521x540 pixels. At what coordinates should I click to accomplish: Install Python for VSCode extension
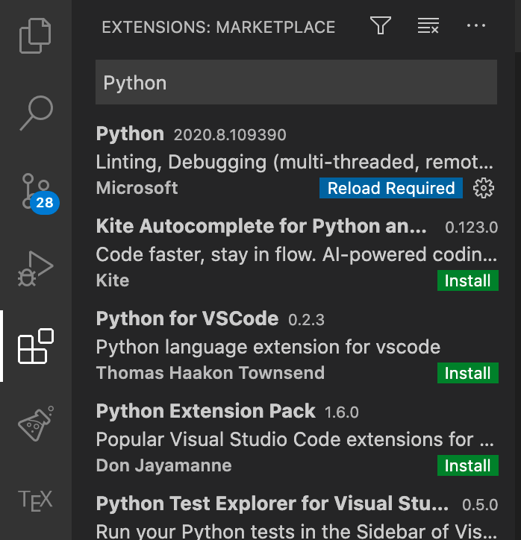[x=467, y=373]
